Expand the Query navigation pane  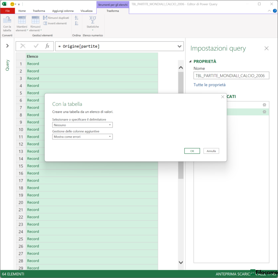click(x=7, y=46)
